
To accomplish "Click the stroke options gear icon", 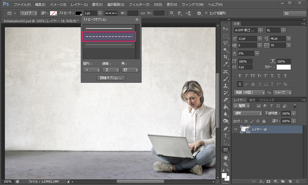I will click(x=137, y=19).
